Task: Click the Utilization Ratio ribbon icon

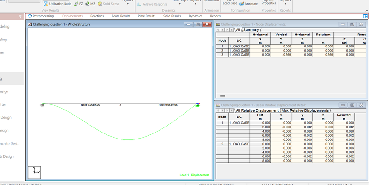Action: click(x=46, y=4)
